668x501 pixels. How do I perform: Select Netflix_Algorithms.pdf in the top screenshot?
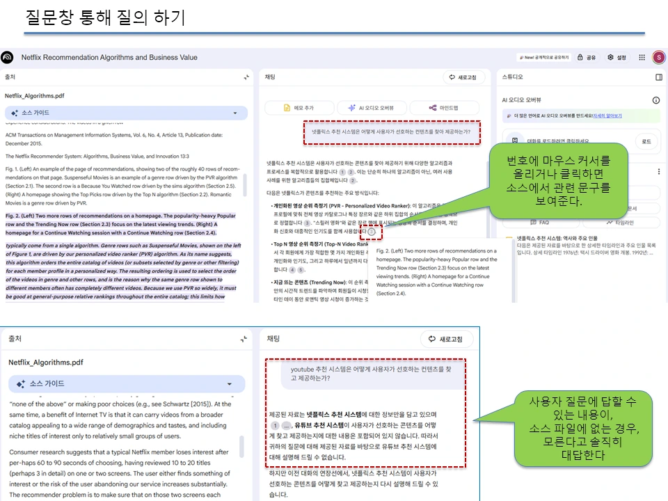click(x=35, y=96)
